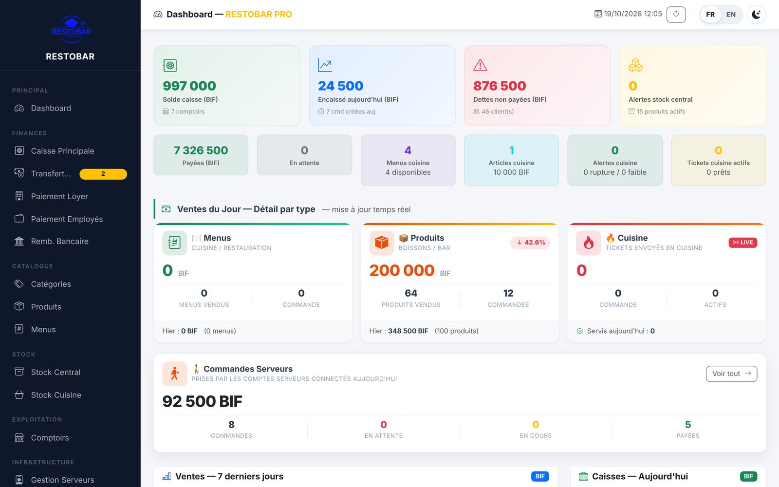The width and height of the screenshot is (779, 487).
Task: Switch language to FR
Action: (710, 14)
